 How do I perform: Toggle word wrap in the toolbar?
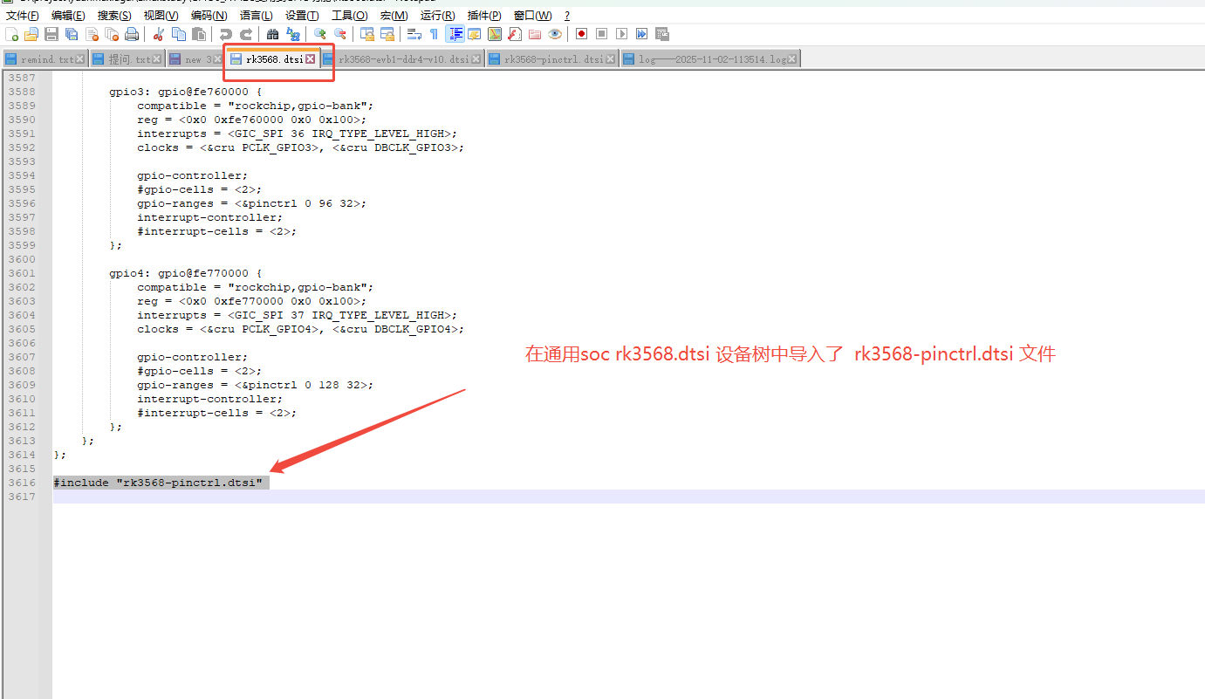point(414,34)
